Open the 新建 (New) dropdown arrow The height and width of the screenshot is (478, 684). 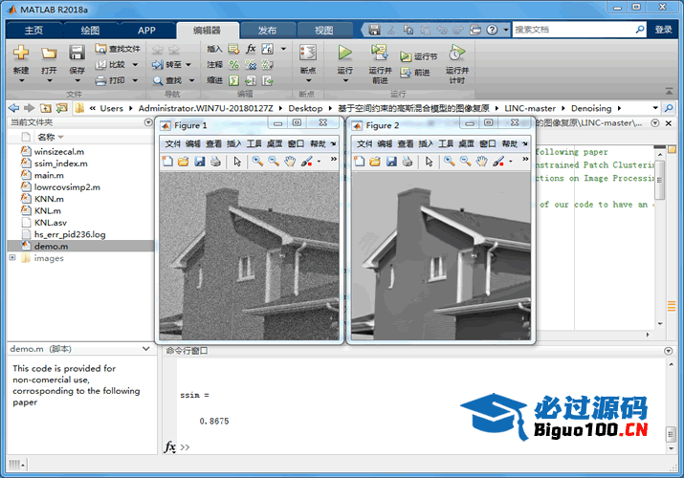(x=21, y=80)
